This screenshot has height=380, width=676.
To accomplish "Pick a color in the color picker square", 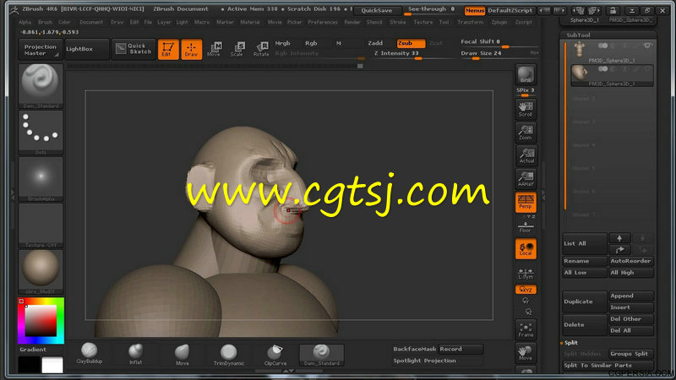I will [41, 321].
